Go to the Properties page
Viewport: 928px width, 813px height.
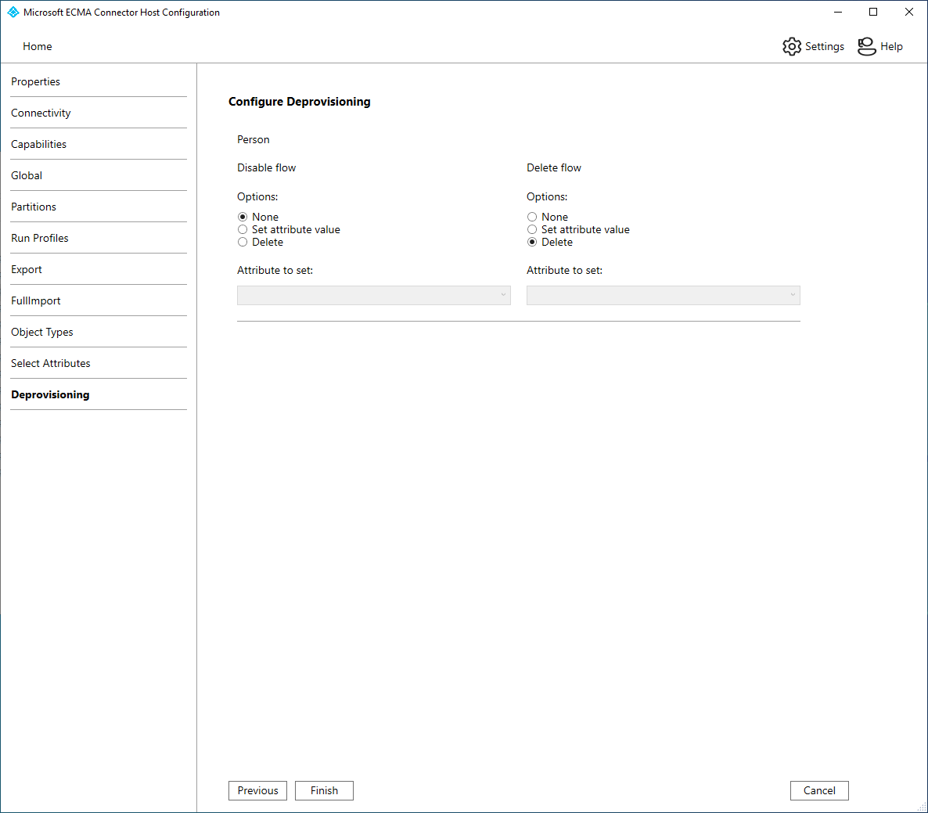tap(35, 81)
